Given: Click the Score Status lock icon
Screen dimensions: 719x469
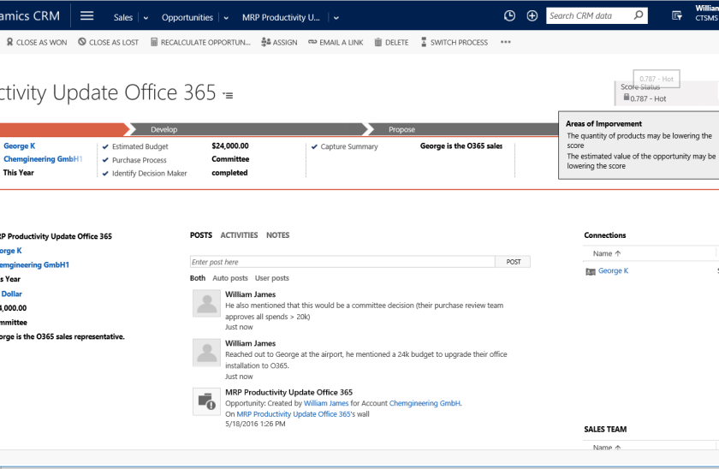Looking at the screenshot, I should (627, 98).
